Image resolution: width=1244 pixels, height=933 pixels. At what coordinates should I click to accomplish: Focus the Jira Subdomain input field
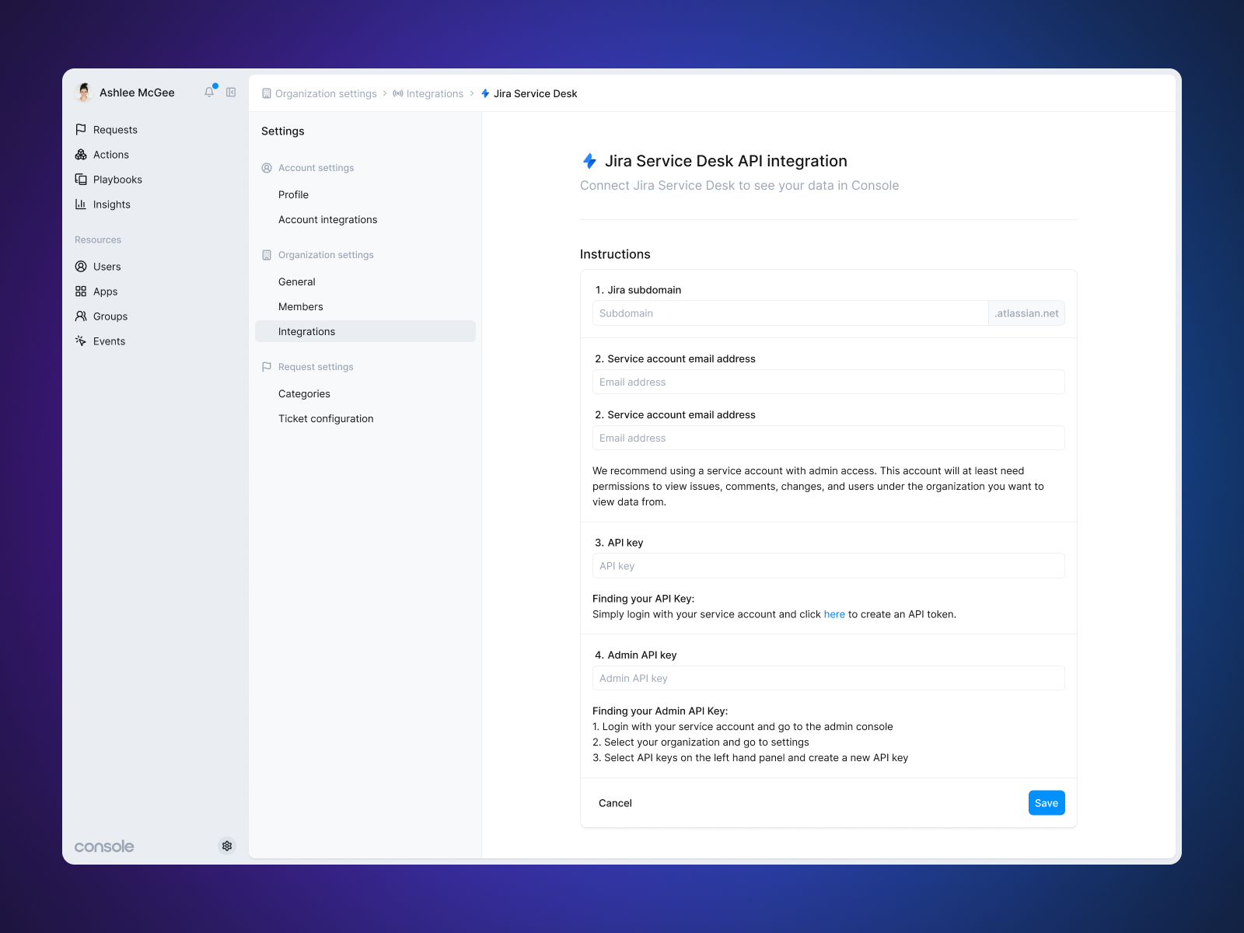click(790, 313)
